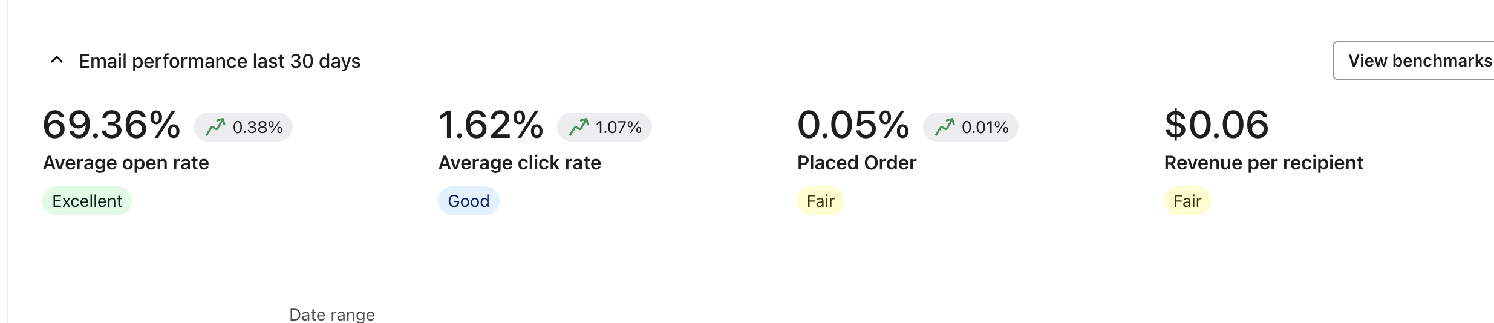The height and width of the screenshot is (323, 1494).
Task: Click the 0.05% Placed Order value
Action: click(853, 125)
